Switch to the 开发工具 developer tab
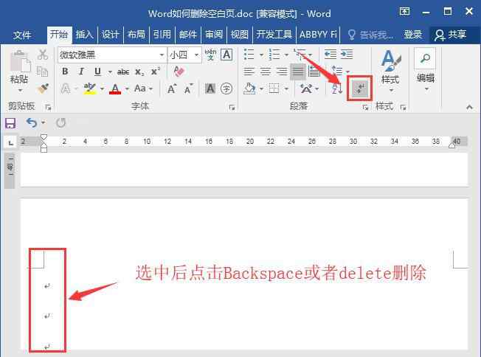 point(274,35)
